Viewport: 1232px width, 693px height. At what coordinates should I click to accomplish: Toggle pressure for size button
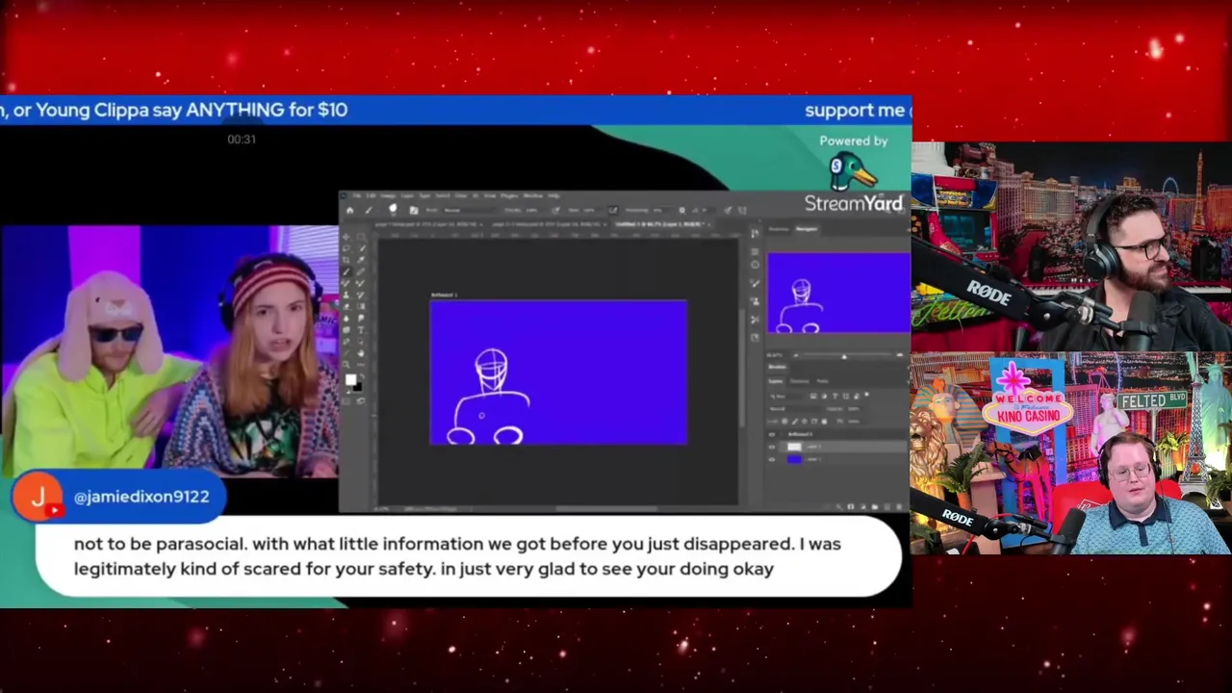[728, 210]
